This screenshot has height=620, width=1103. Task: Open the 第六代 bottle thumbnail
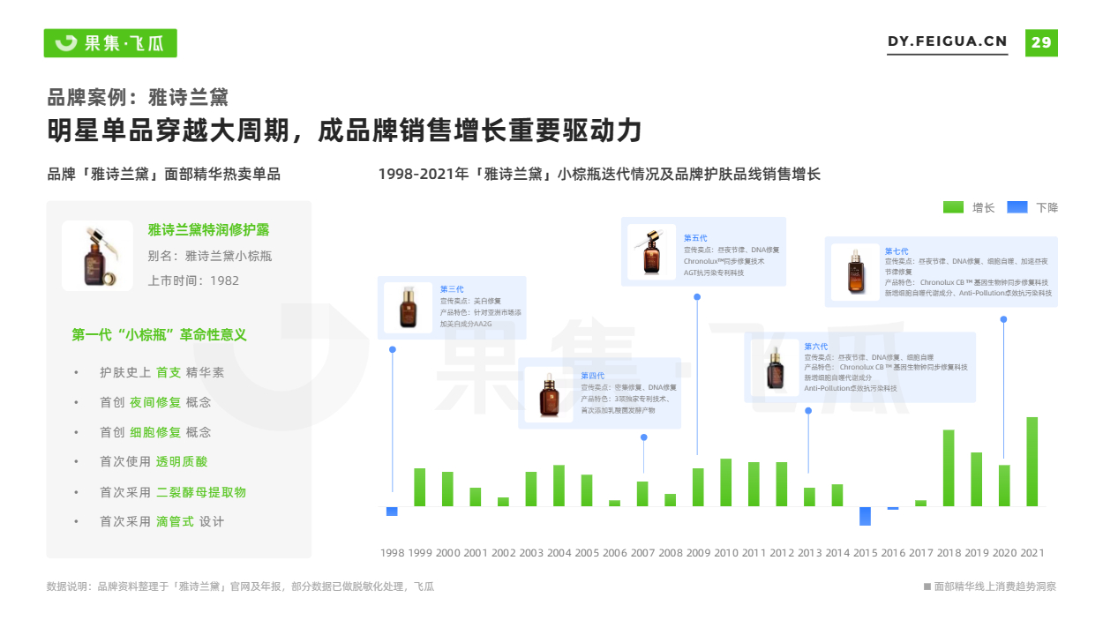pyautogui.click(x=774, y=367)
